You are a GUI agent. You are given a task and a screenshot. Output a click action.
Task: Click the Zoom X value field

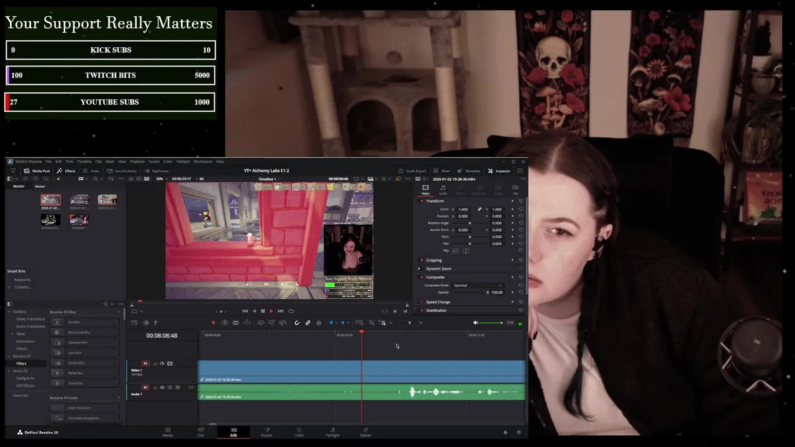click(x=463, y=209)
